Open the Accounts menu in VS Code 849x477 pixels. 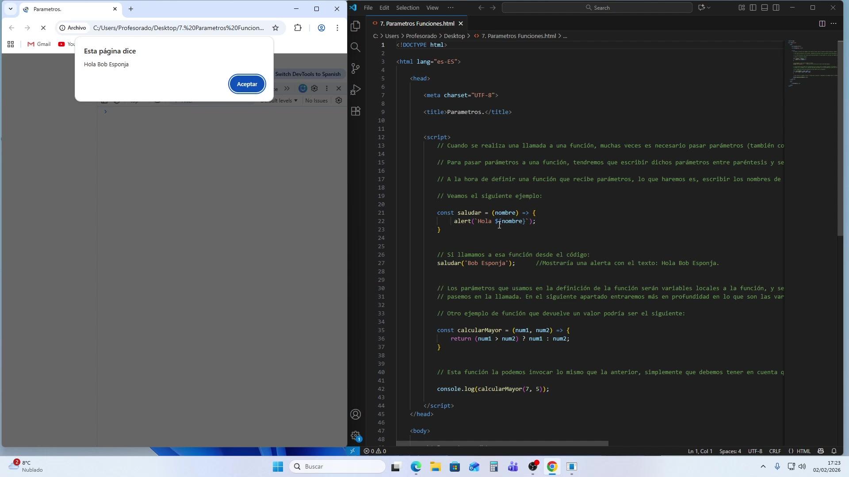(x=356, y=414)
